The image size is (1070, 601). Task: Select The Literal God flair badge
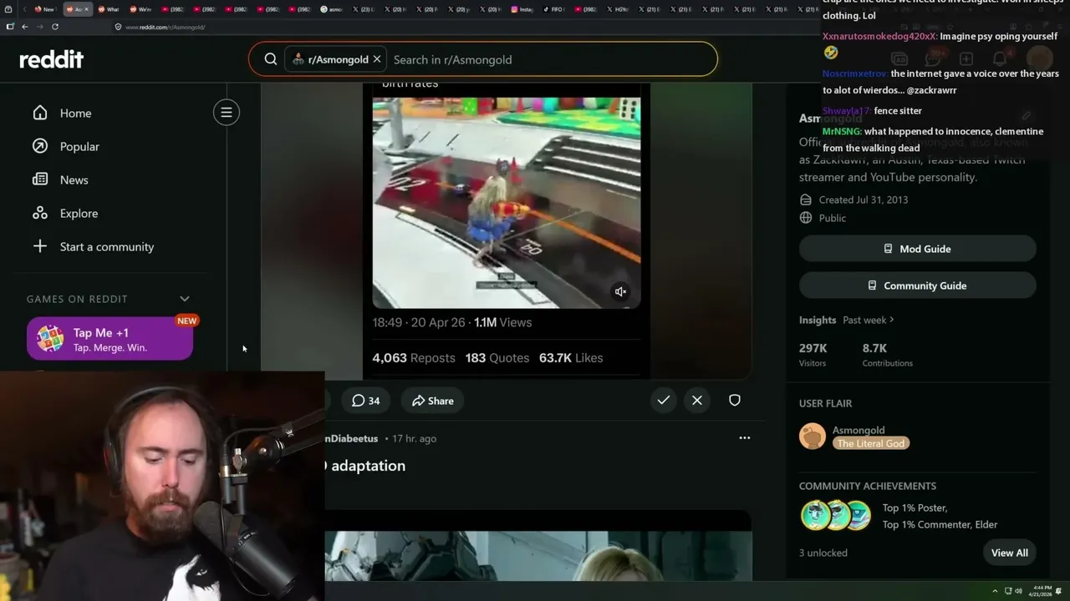pyautogui.click(x=871, y=443)
